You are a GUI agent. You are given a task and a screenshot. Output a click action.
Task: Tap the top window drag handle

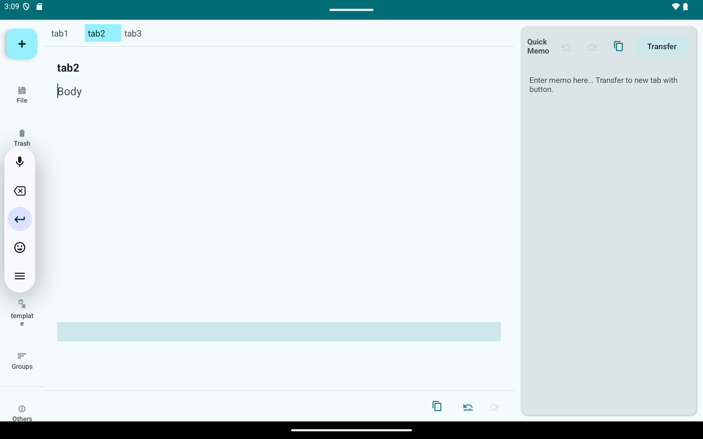pyautogui.click(x=351, y=10)
